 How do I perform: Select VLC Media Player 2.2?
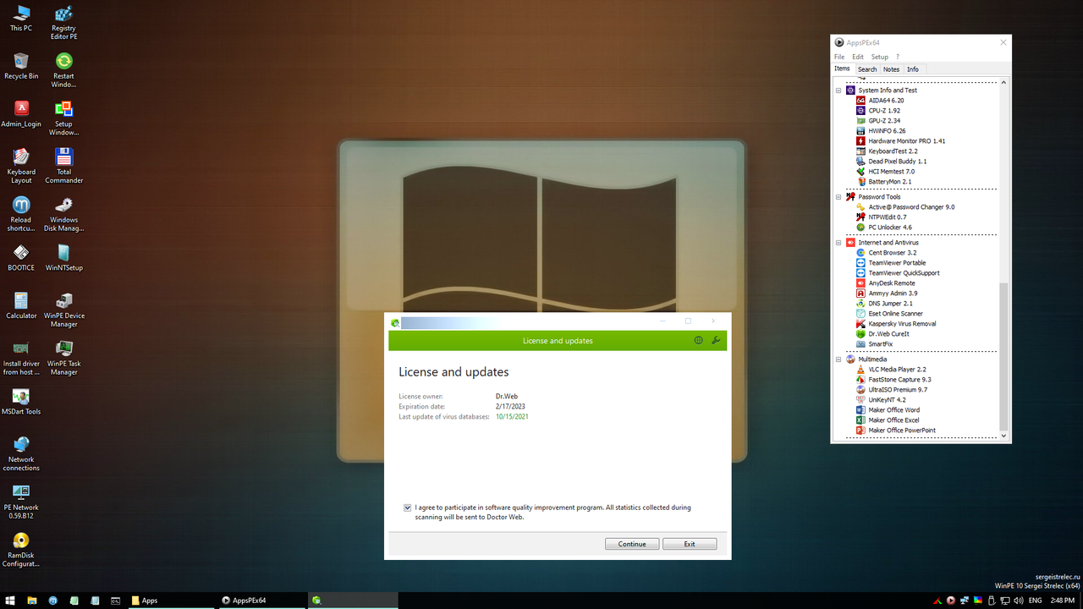[x=891, y=369]
